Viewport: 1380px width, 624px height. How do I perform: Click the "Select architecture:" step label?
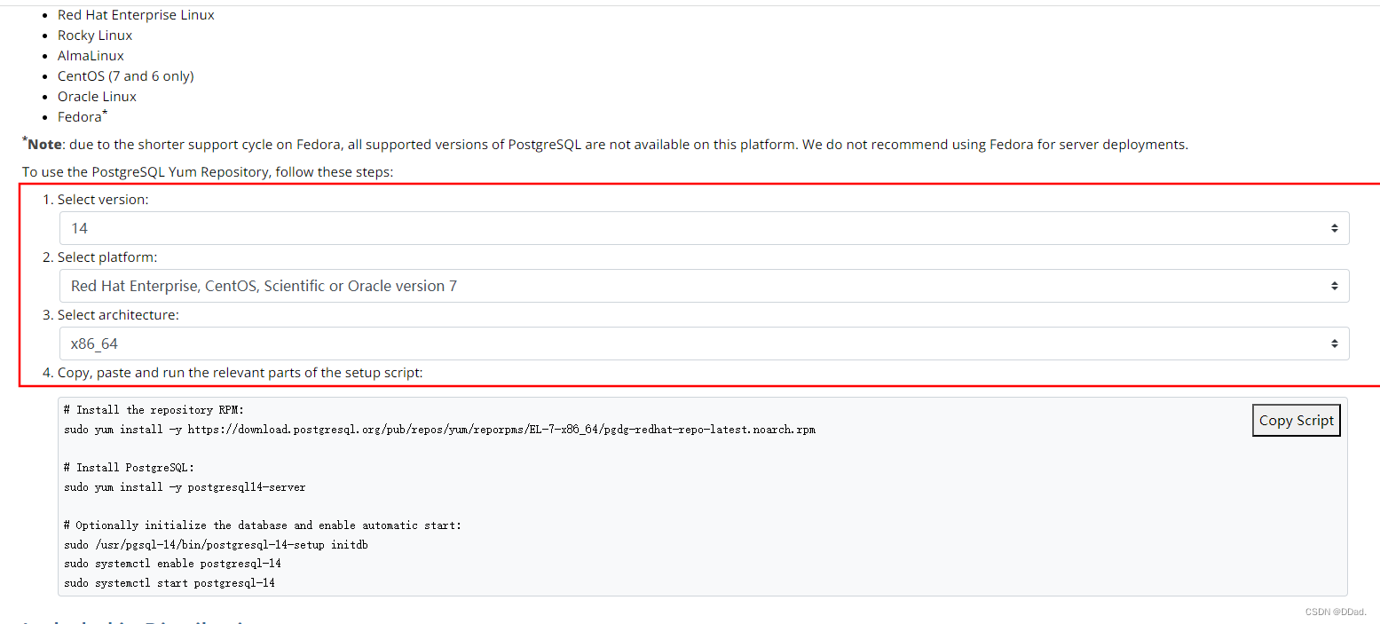tap(118, 315)
